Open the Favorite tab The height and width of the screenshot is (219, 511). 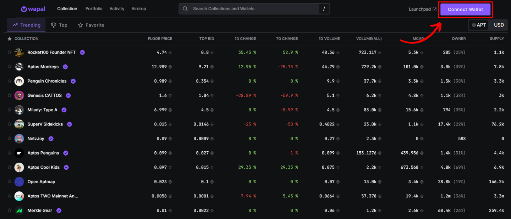[x=91, y=25]
